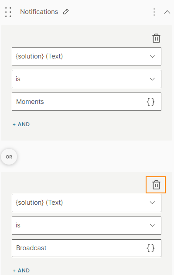Collapse the Notifications section
Screen dimensions: 174x275
[167, 12]
